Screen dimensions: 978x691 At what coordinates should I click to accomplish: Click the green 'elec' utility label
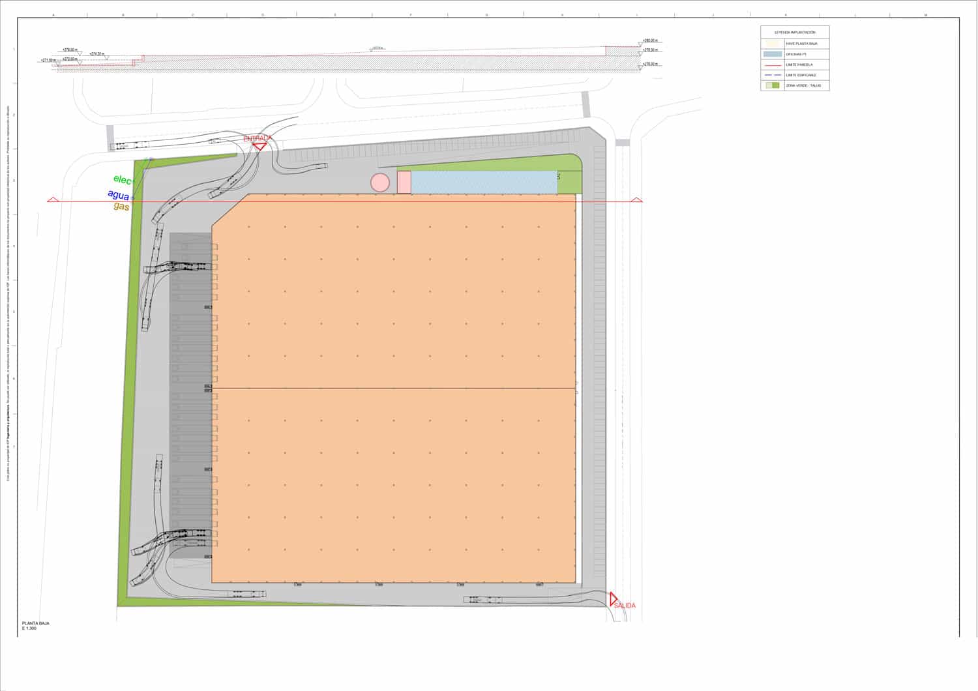pos(123,179)
